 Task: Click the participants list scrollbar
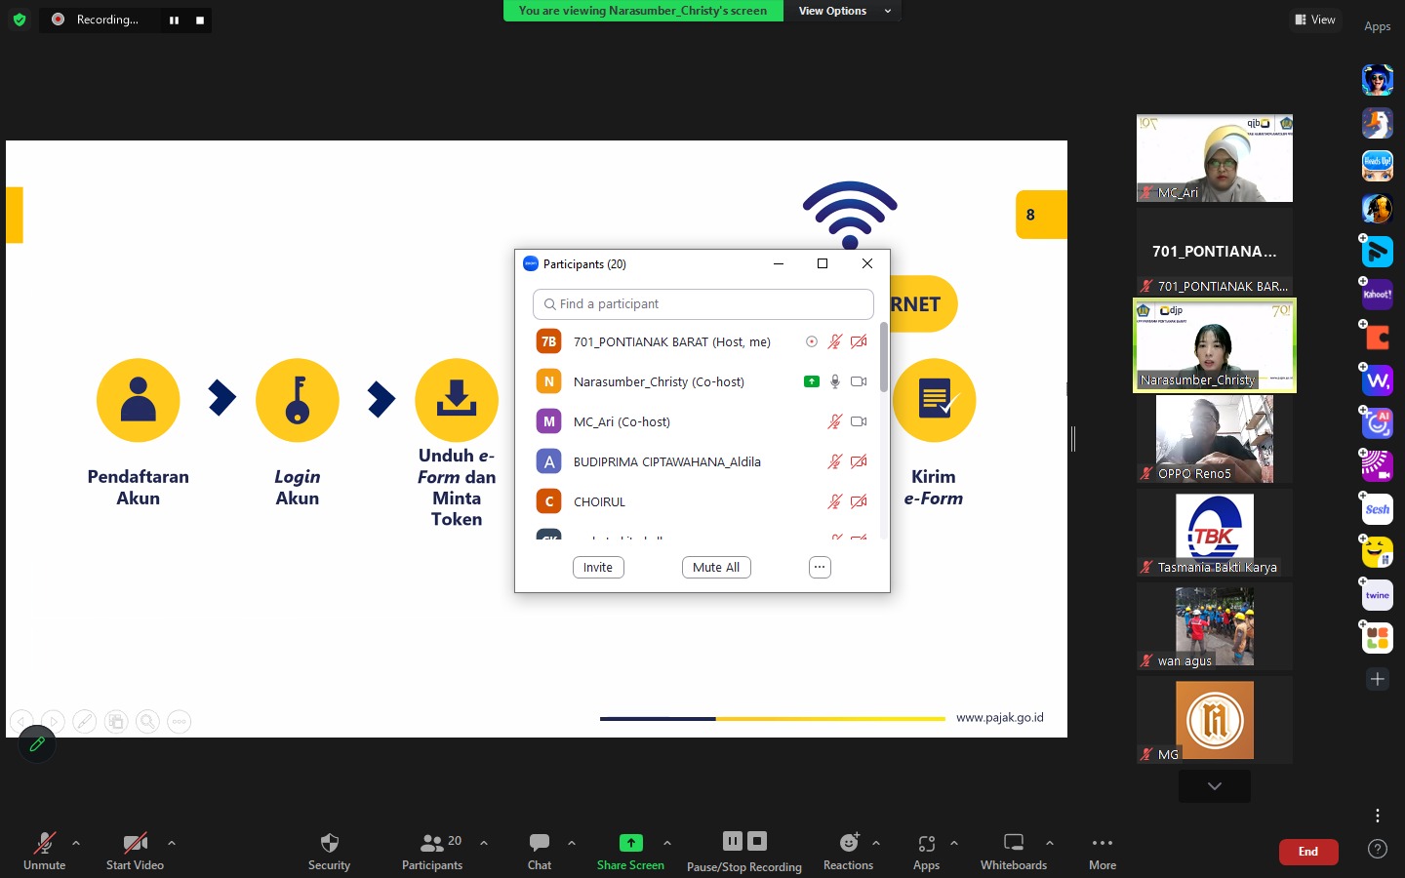pos(884,357)
